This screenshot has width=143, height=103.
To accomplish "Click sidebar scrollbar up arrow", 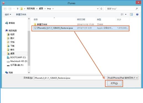I will (x=29, y=19).
